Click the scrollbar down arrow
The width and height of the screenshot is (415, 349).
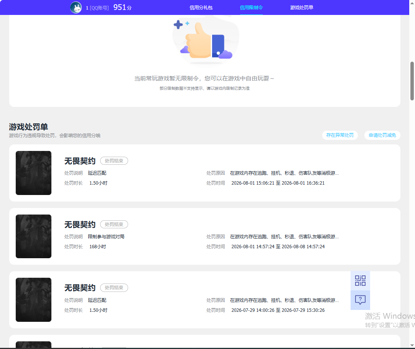pos(412,345)
